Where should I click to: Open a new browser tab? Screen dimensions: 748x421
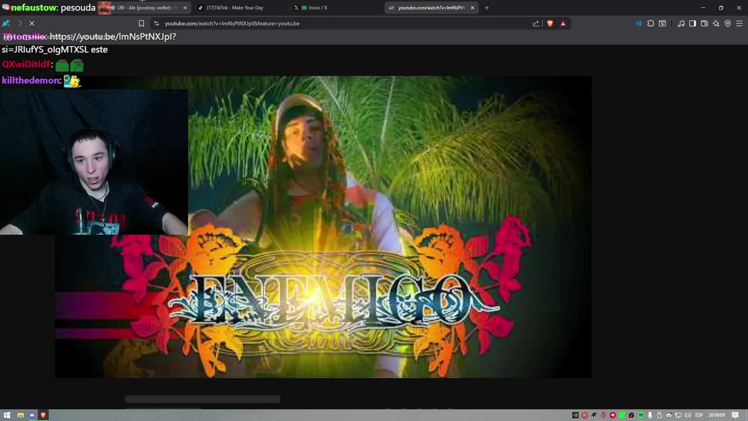(x=487, y=8)
